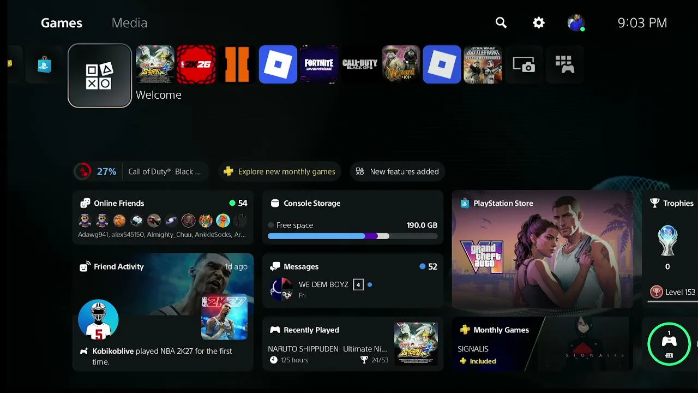Open Explore new monthly games pill
This screenshot has width=698, height=393.
tap(280, 171)
